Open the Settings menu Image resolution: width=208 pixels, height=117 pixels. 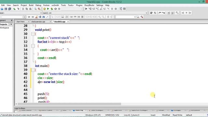[x=100, y=5]
